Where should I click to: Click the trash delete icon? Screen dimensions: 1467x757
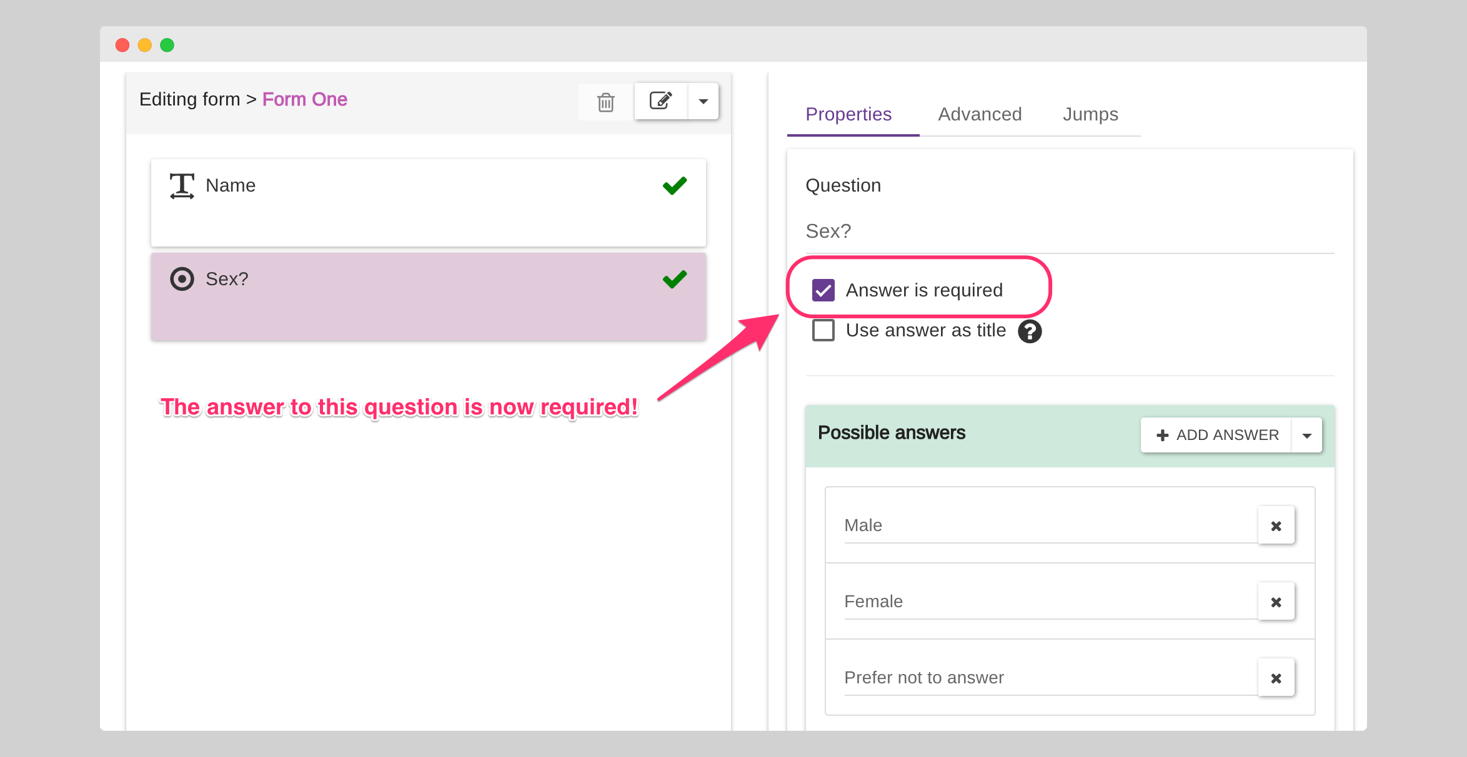point(605,102)
